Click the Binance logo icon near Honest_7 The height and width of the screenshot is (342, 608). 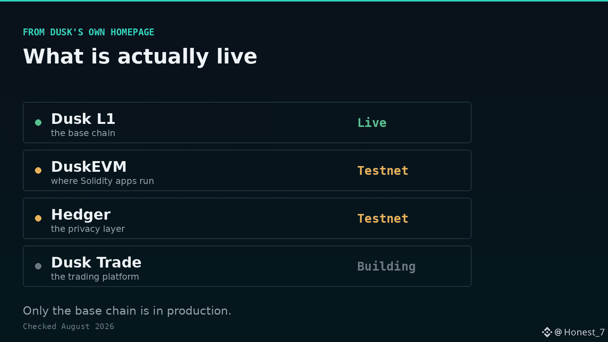click(x=547, y=332)
